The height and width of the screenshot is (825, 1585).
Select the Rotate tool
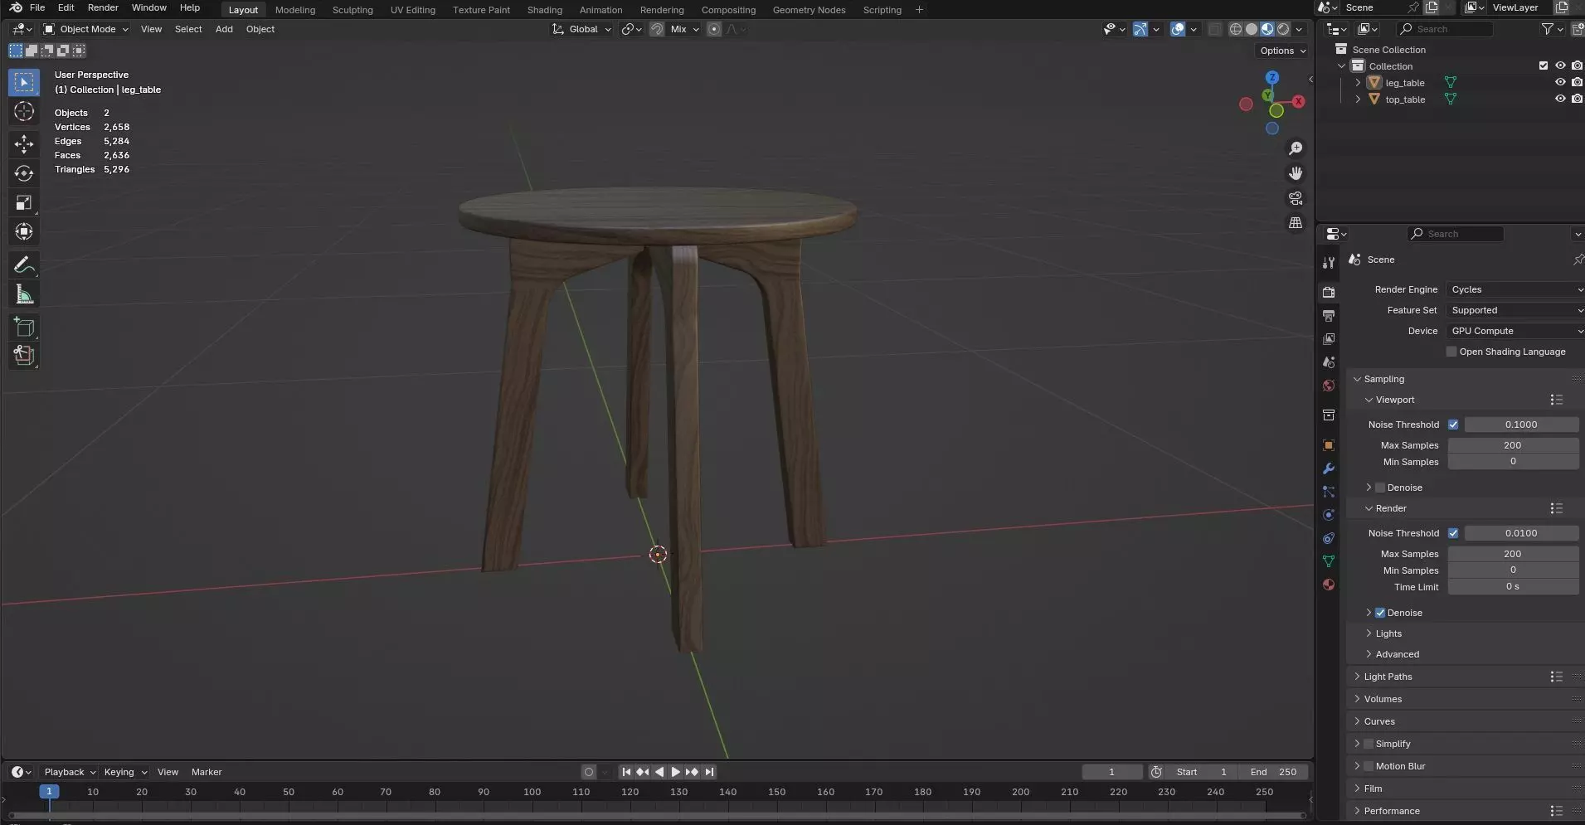tap(24, 173)
